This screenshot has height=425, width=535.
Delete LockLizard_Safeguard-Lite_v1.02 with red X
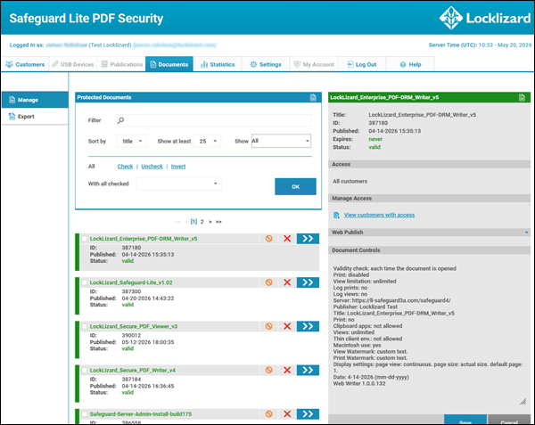pos(287,282)
